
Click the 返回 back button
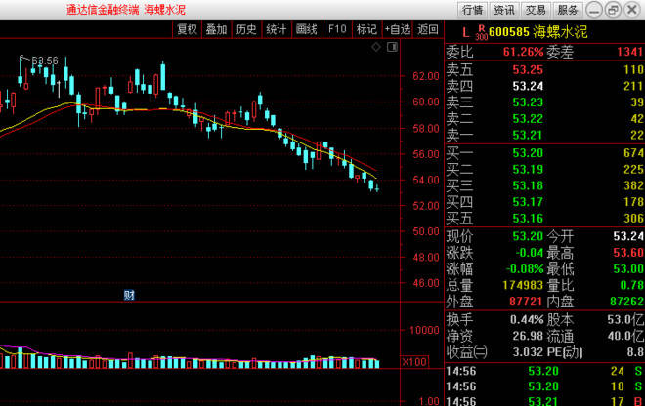click(428, 29)
